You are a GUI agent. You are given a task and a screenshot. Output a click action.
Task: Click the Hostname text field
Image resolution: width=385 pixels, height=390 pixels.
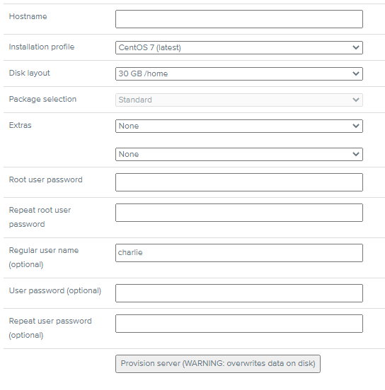tap(239, 19)
